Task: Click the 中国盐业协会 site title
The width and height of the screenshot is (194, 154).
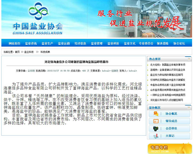Action: click(38, 26)
